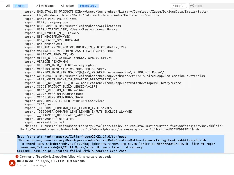Viewport: 234px width, 175px height.
Task: Click 'export USER_LIBRARY_DIR' log line
Action: [x=71, y=29]
